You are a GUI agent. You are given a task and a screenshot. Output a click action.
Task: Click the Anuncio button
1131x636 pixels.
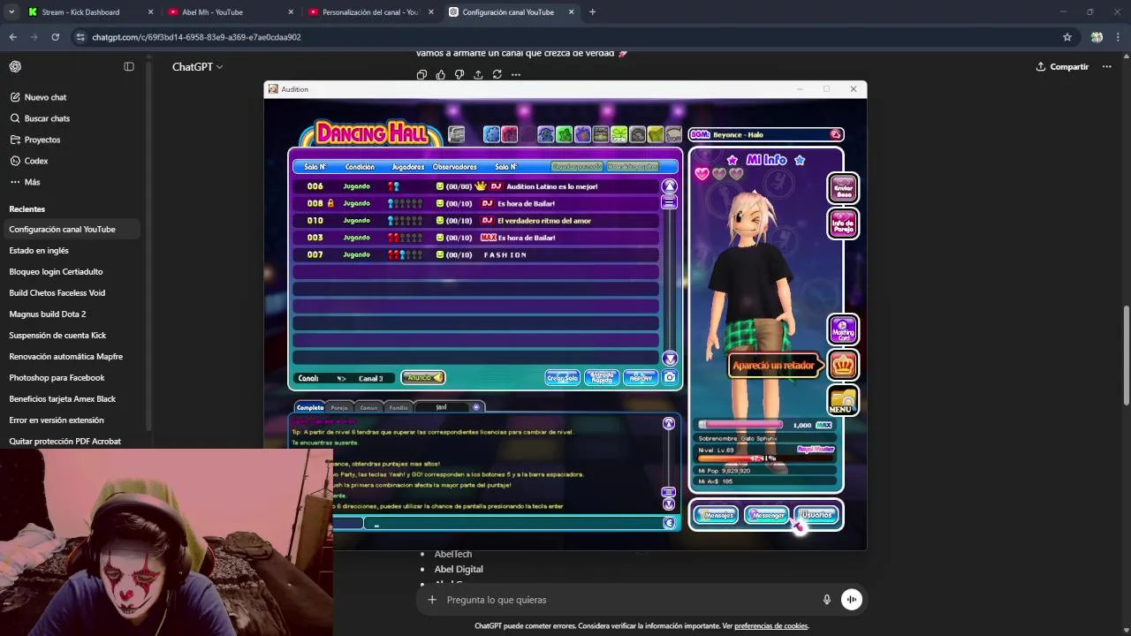coord(423,377)
